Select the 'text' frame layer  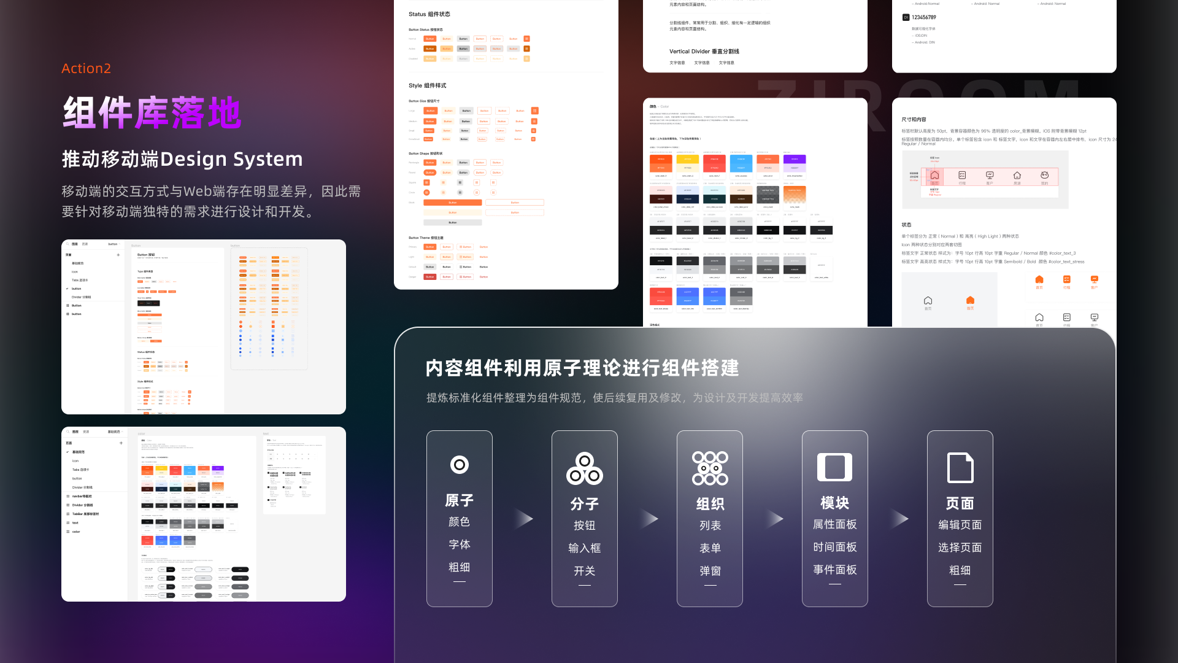click(75, 522)
